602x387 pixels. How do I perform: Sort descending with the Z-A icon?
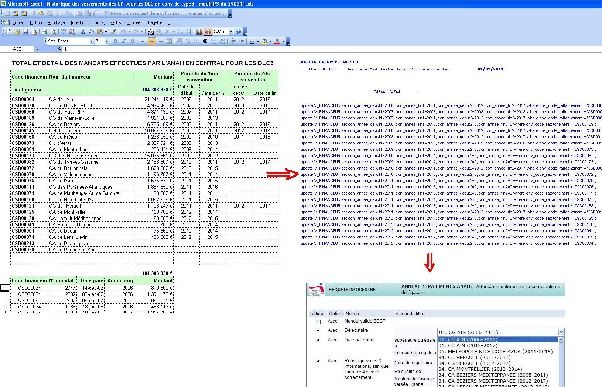coord(188,32)
